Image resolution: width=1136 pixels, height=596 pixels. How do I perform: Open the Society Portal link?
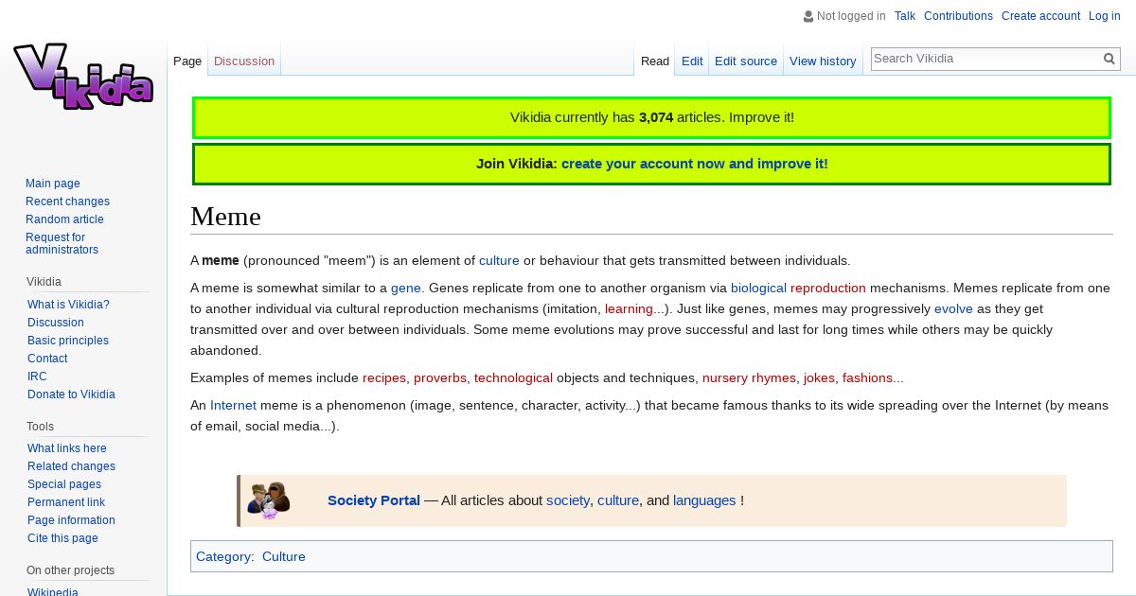coord(374,500)
